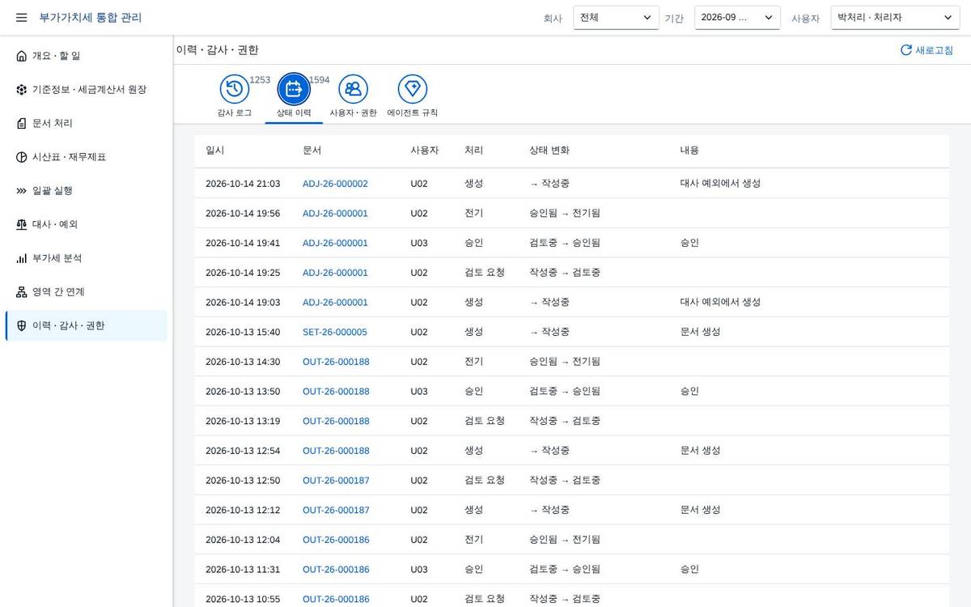Click the 새로고침 button
Viewport: 971px width, 607px height.
coord(926,50)
